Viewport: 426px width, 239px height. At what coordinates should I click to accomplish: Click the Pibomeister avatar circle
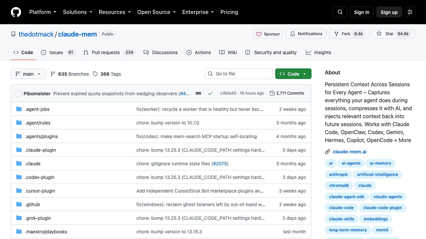point(19,94)
